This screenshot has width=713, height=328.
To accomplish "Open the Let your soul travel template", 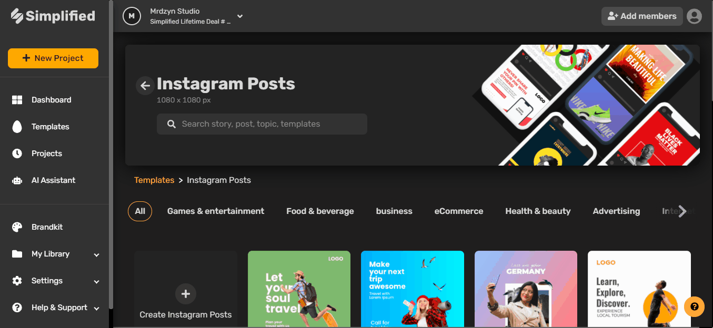I will coord(299,289).
